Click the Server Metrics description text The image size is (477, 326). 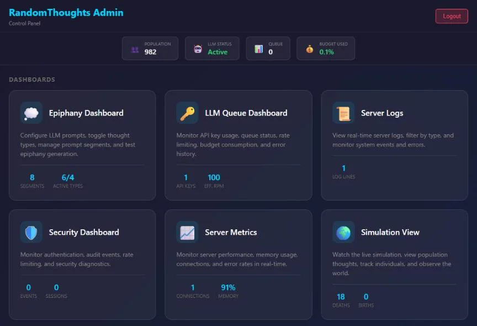point(237,259)
